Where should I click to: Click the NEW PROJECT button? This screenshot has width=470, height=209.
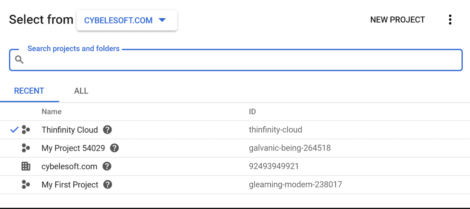tap(397, 19)
